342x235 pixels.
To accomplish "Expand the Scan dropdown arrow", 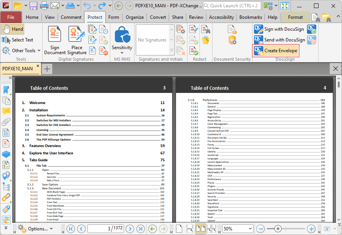I will click(x=78, y=6).
